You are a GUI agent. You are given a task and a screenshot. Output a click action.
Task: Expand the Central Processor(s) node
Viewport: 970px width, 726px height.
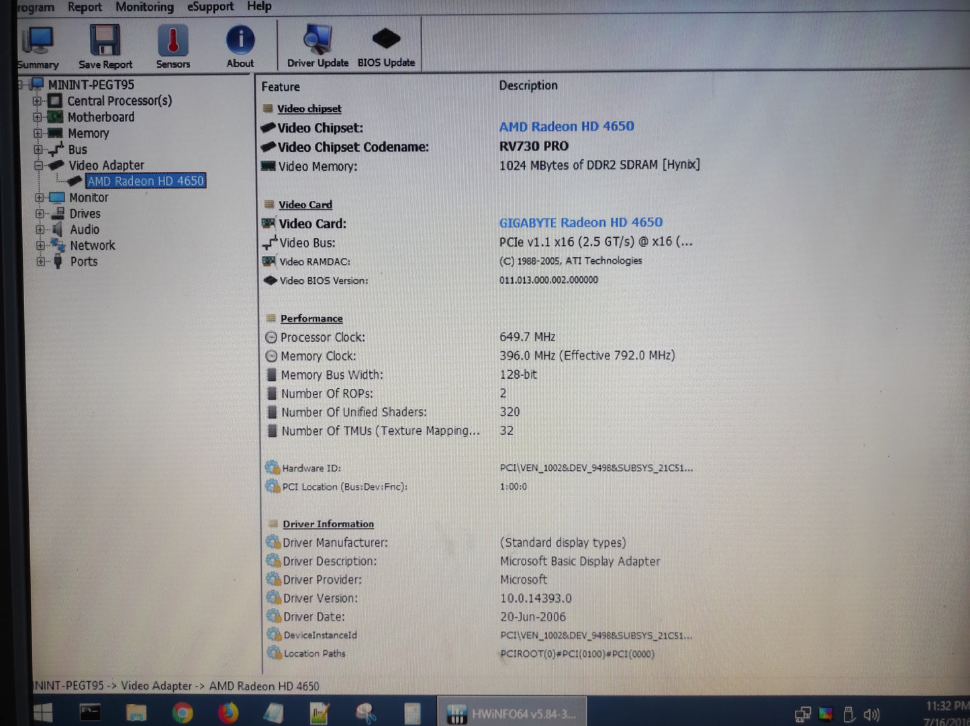pos(38,101)
